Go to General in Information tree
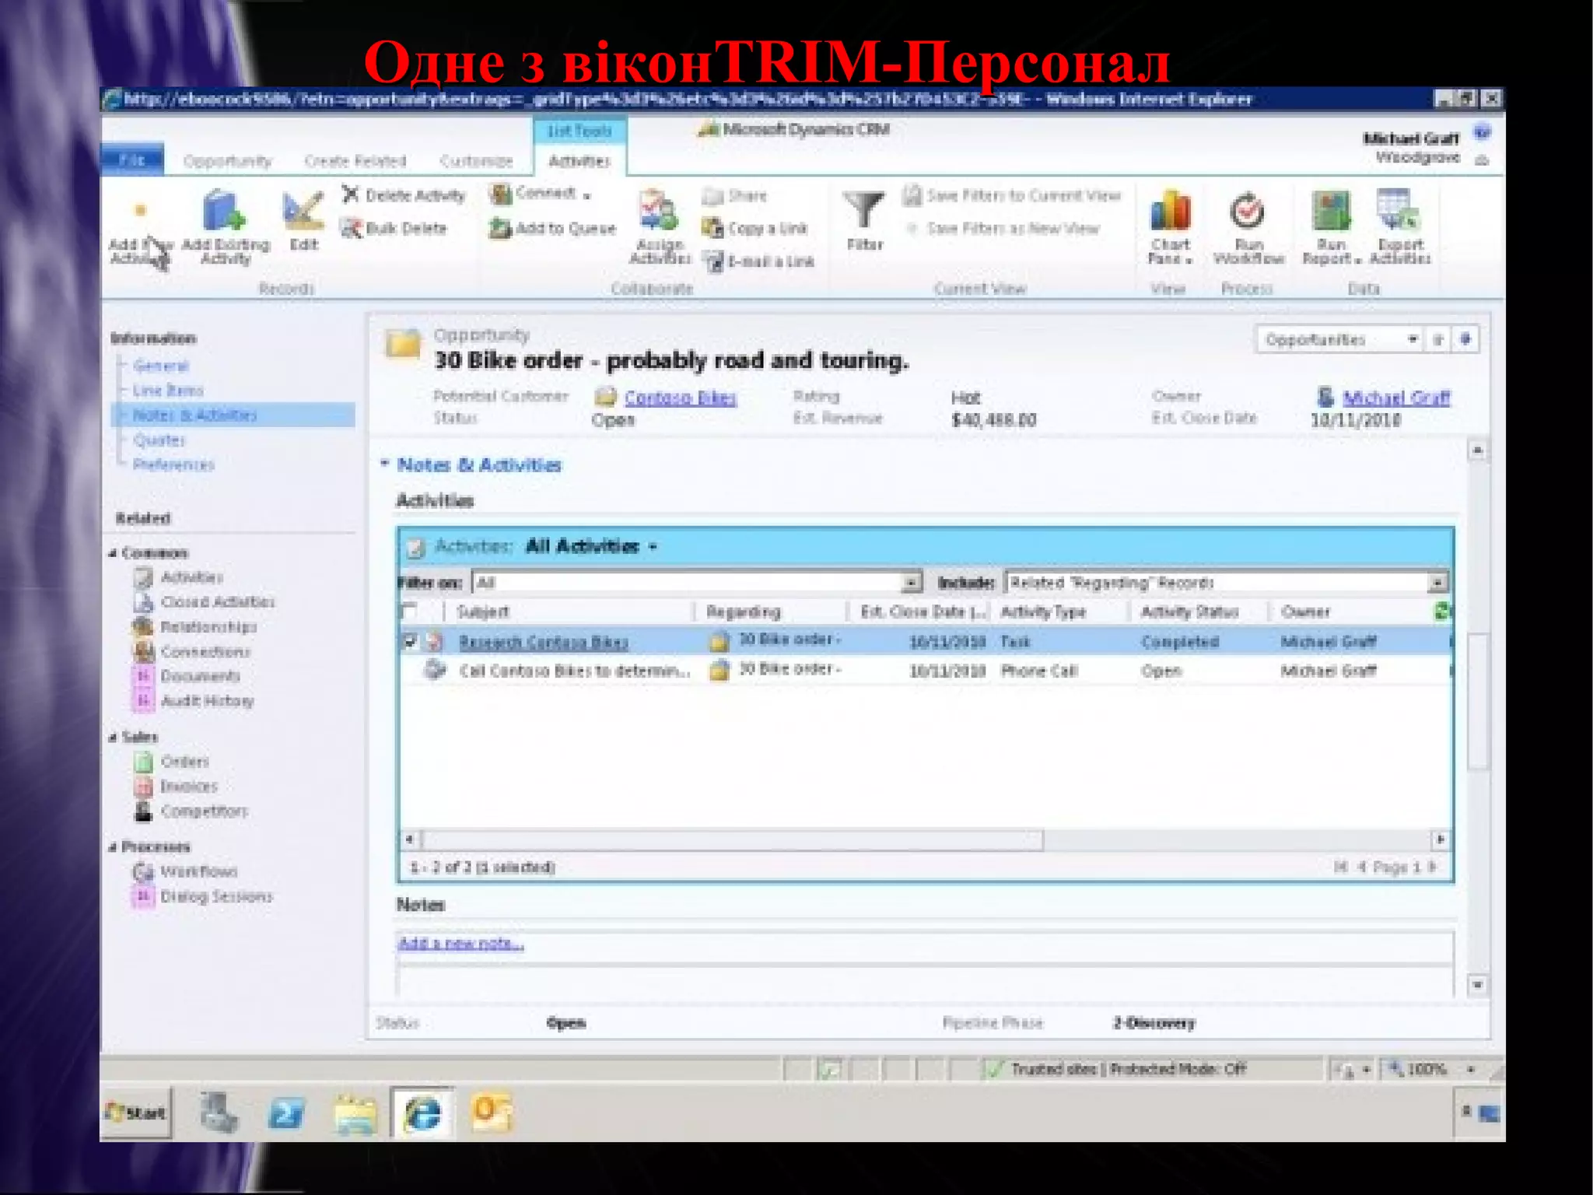The width and height of the screenshot is (1593, 1195). point(161,366)
